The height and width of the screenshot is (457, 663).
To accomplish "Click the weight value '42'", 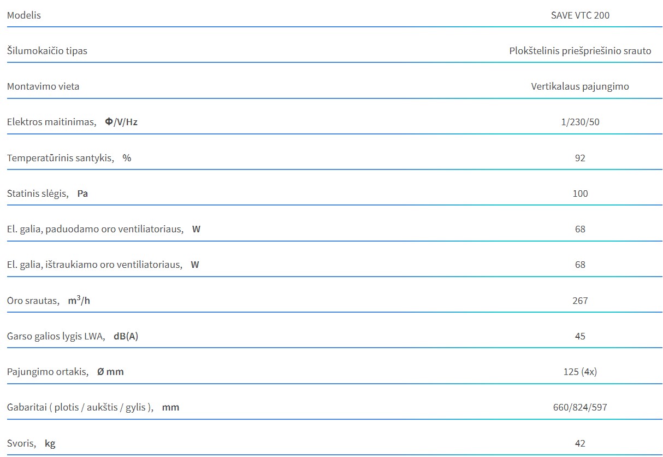I will [580, 443].
